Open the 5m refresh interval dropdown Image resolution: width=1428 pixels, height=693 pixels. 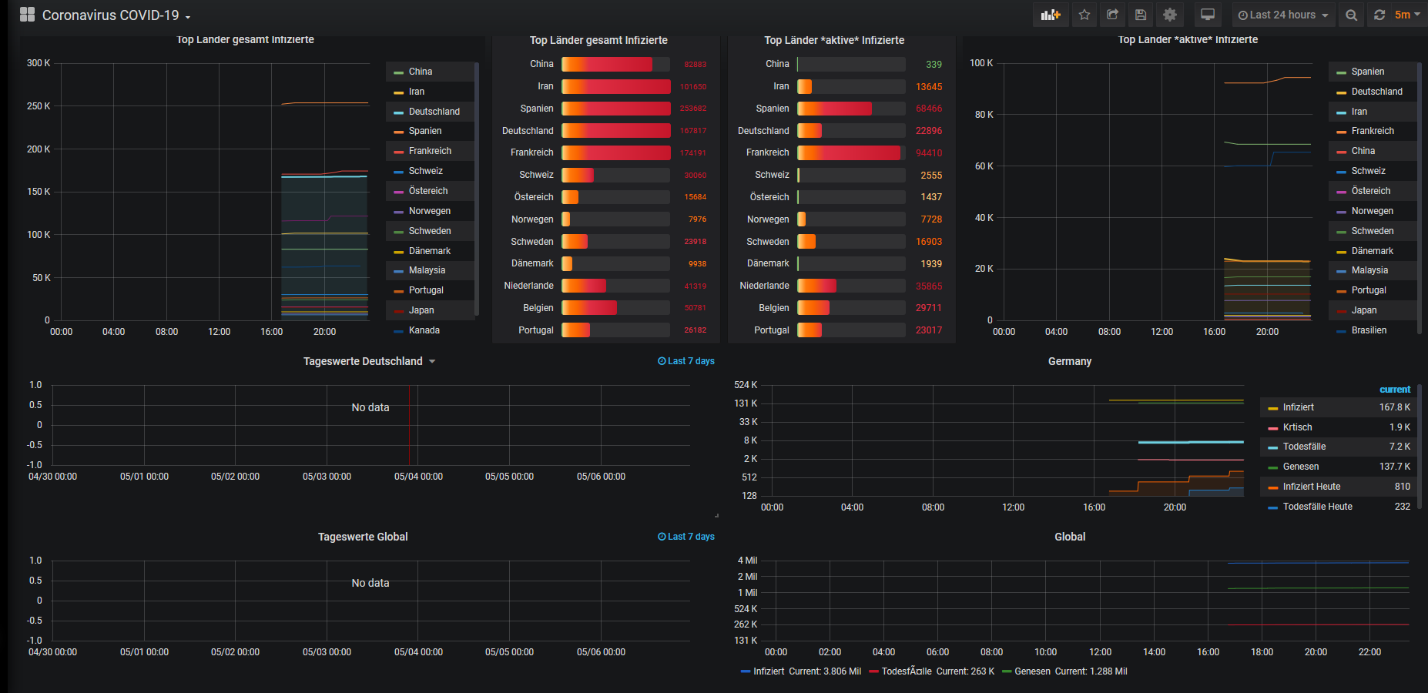coord(1407,15)
